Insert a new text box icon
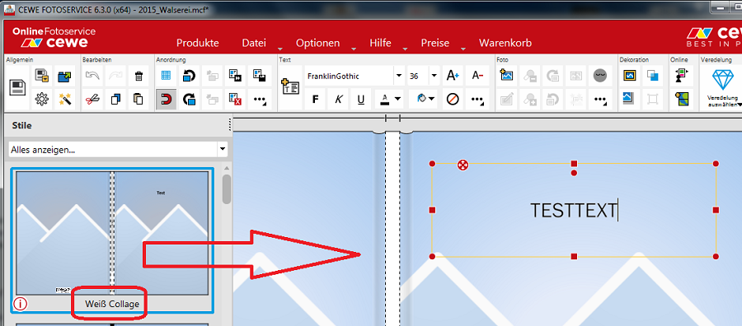Screen dimensions: 742x326 [x=290, y=87]
